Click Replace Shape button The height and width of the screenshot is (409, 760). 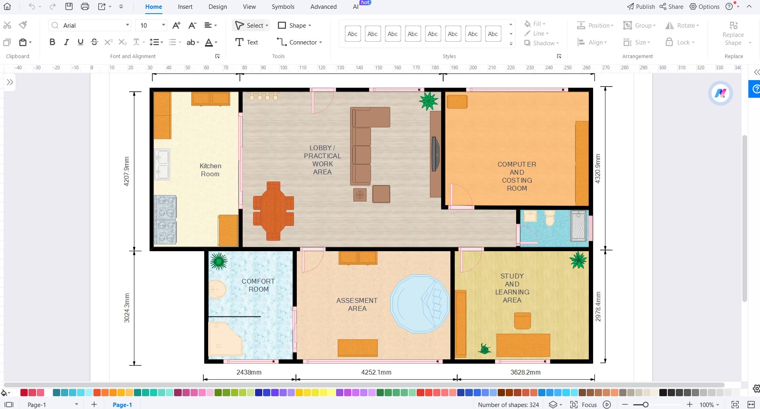734,34
